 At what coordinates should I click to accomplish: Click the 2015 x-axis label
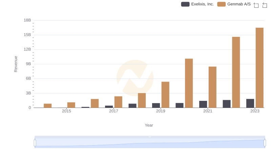[66, 111]
